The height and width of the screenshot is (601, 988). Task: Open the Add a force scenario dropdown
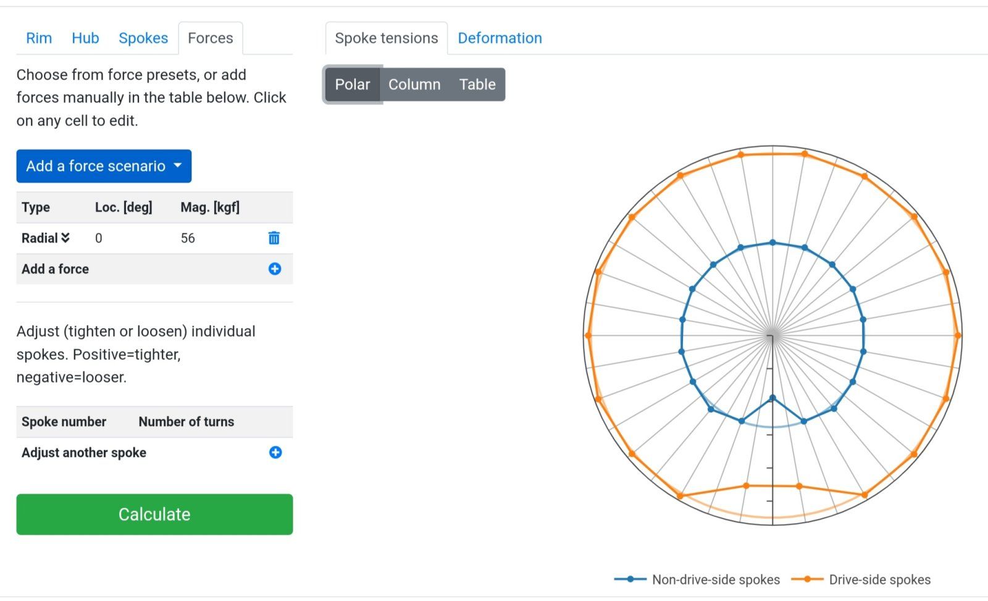click(104, 166)
